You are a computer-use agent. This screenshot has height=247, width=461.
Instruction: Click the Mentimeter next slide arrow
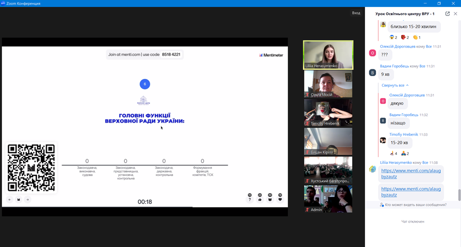(x=28, y=199)
